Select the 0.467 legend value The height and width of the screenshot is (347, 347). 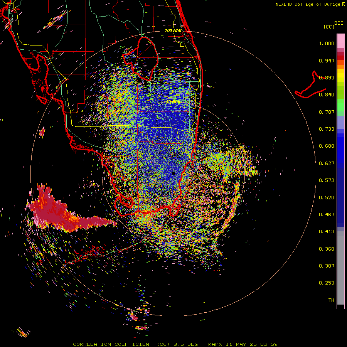click(x=327, y=215)
